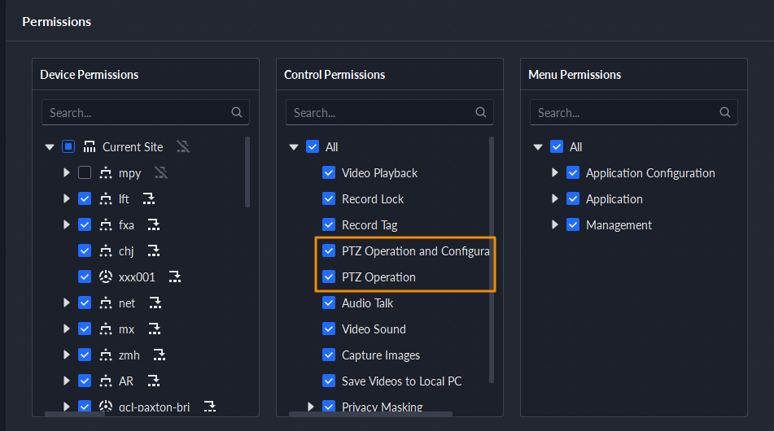Click the organization icon next to mpy
Image resolution: width=774 pixels, height=431 pixels.
point(105,173)
